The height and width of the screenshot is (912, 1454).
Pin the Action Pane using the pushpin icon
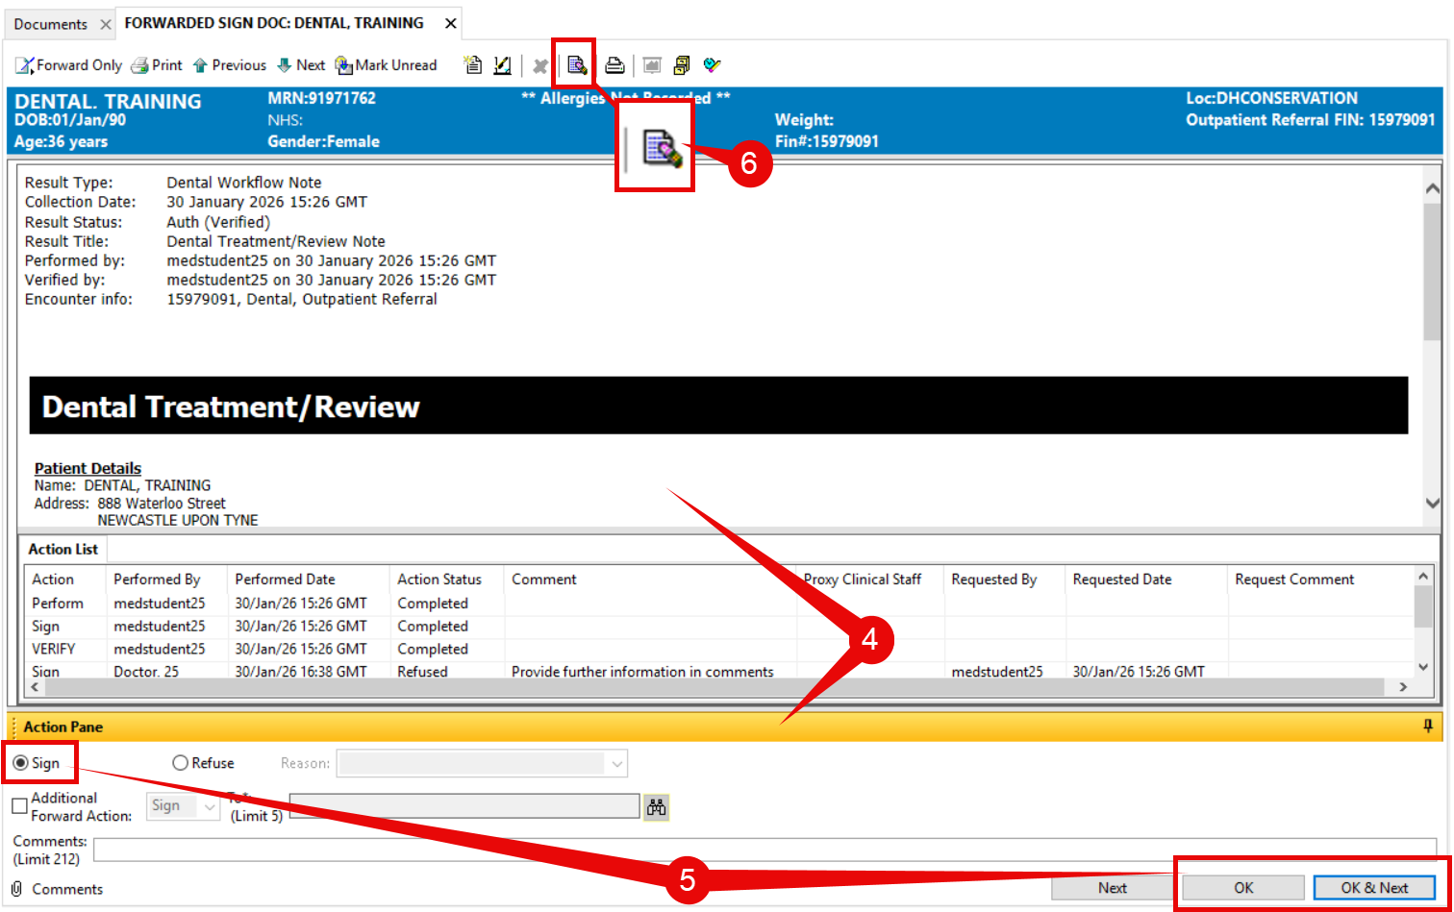tap(1428, 727)
